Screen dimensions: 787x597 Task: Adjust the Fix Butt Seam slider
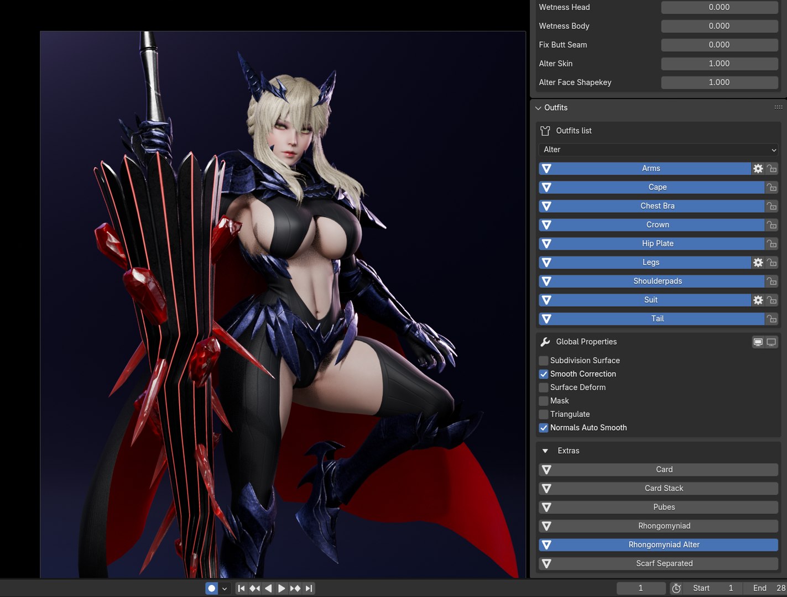720,45
